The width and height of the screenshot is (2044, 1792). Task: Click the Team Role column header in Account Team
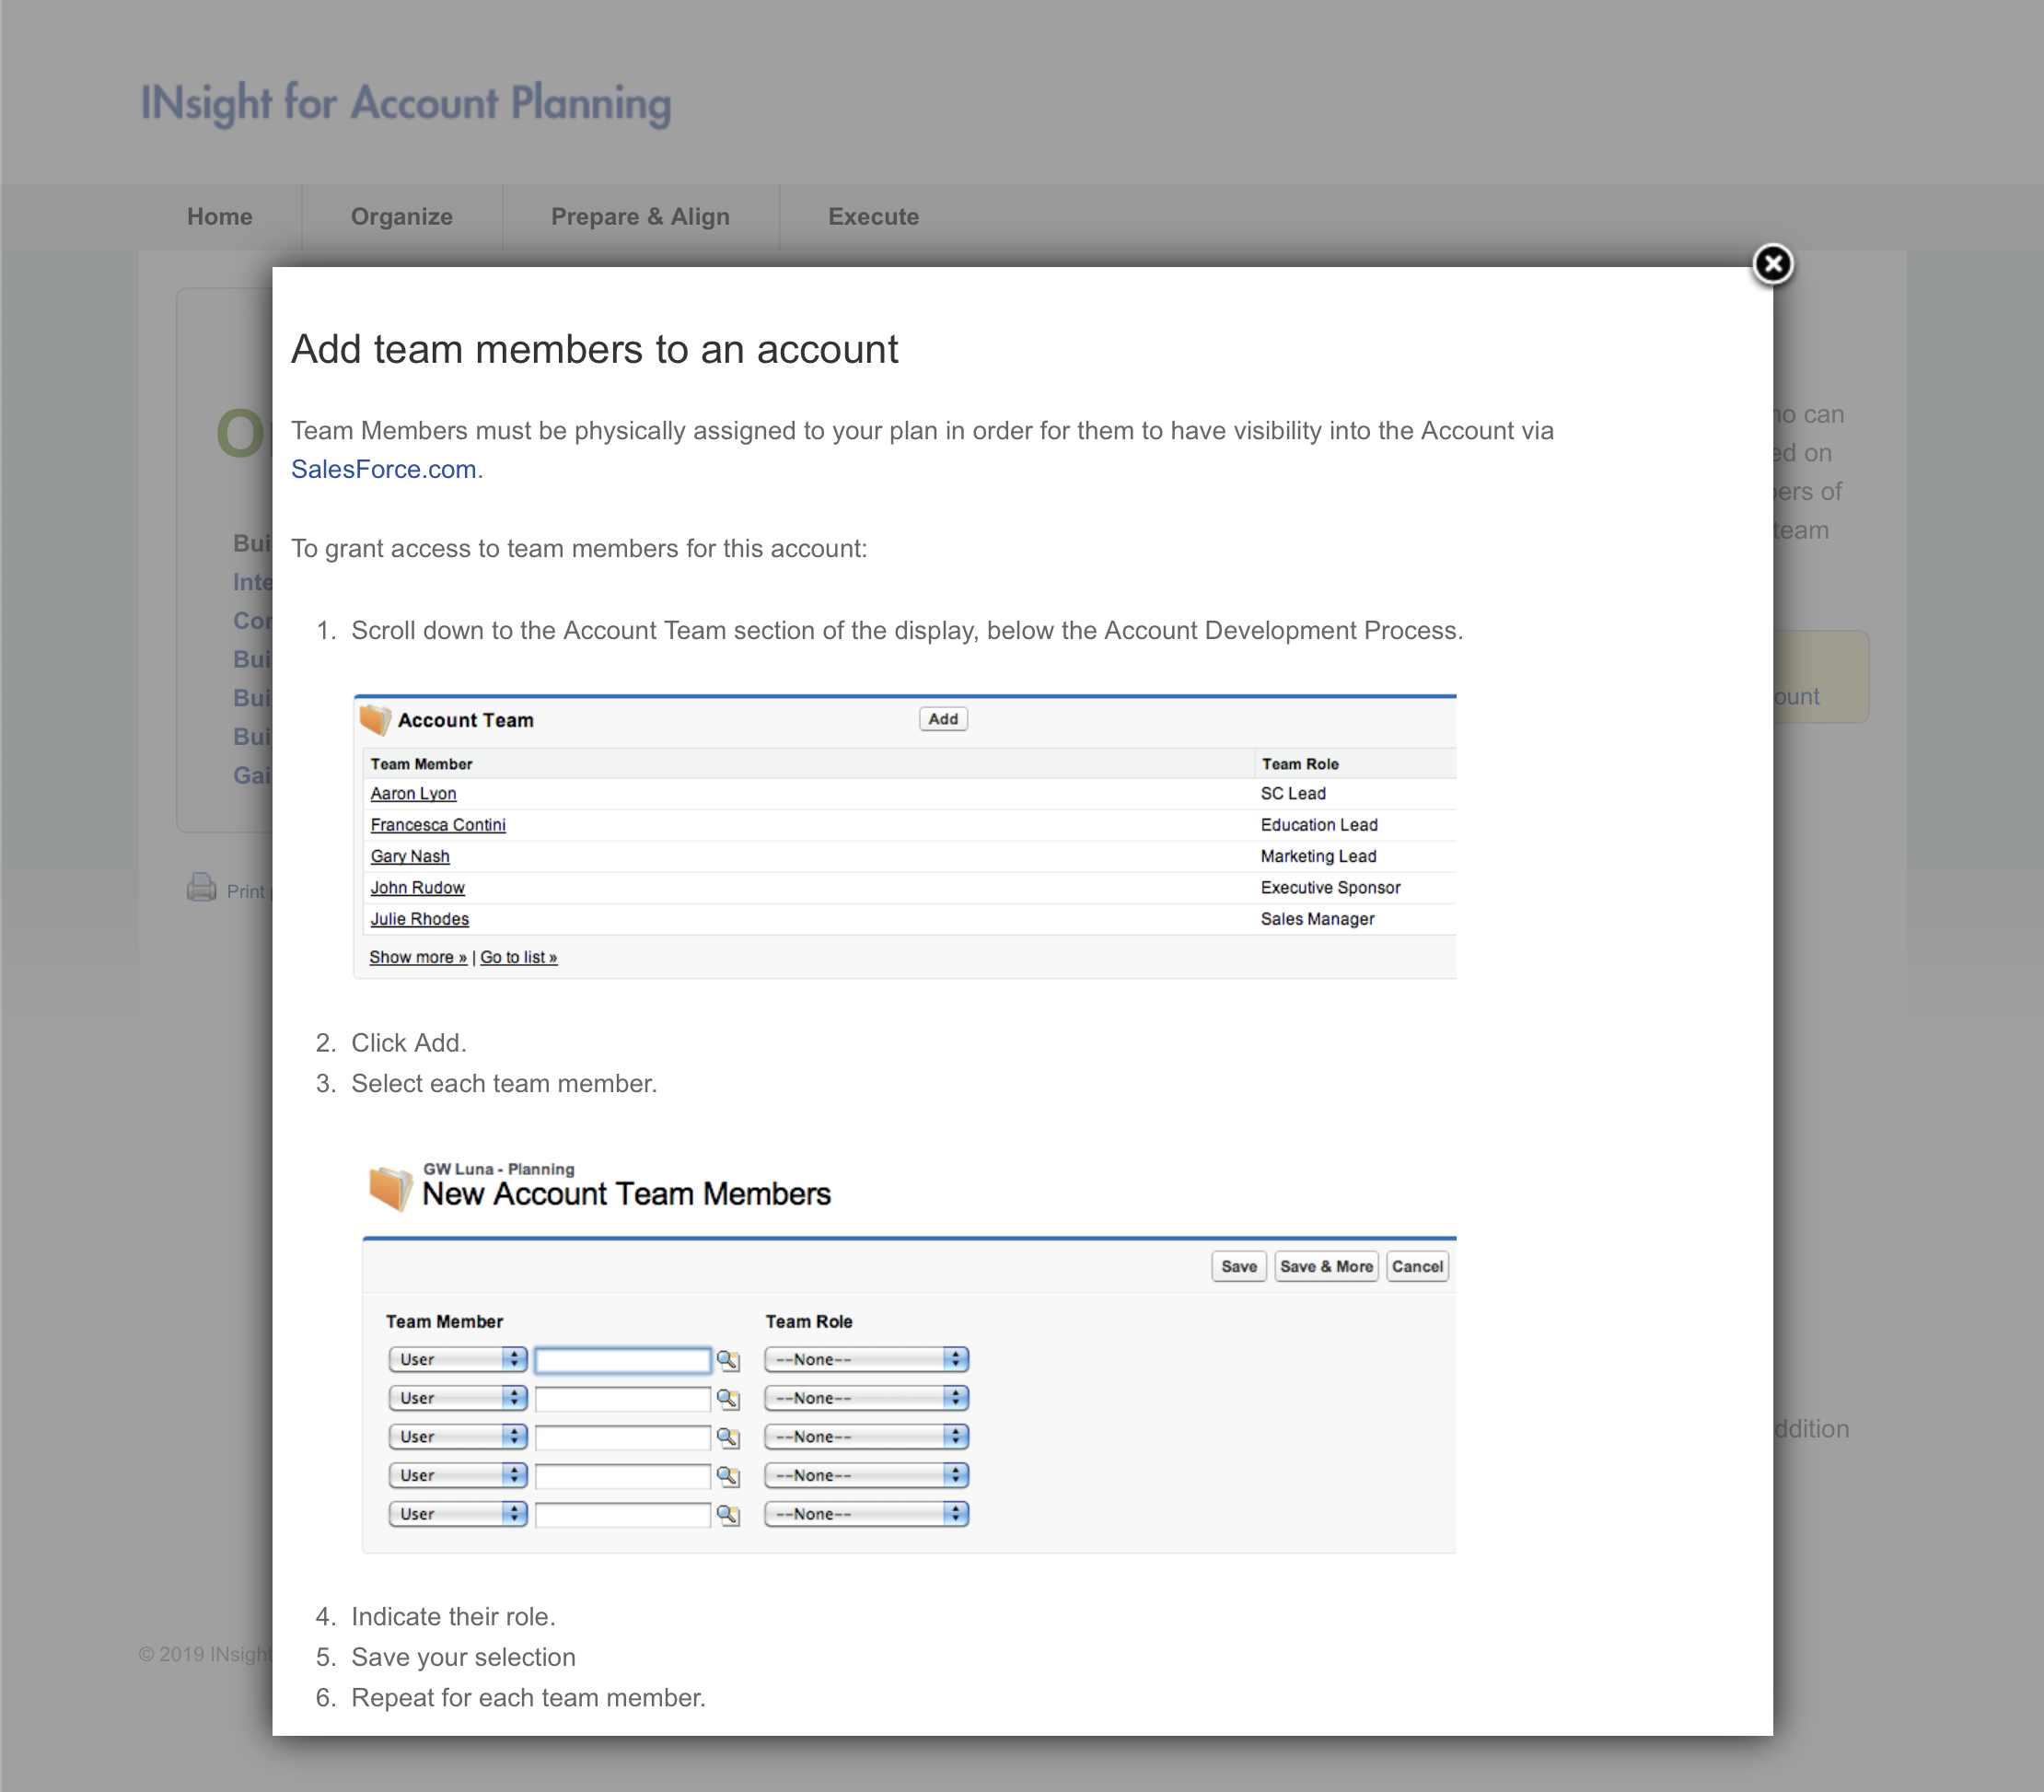1300,764
